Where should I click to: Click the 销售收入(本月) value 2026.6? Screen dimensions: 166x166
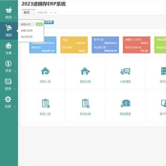pos(144,43)
